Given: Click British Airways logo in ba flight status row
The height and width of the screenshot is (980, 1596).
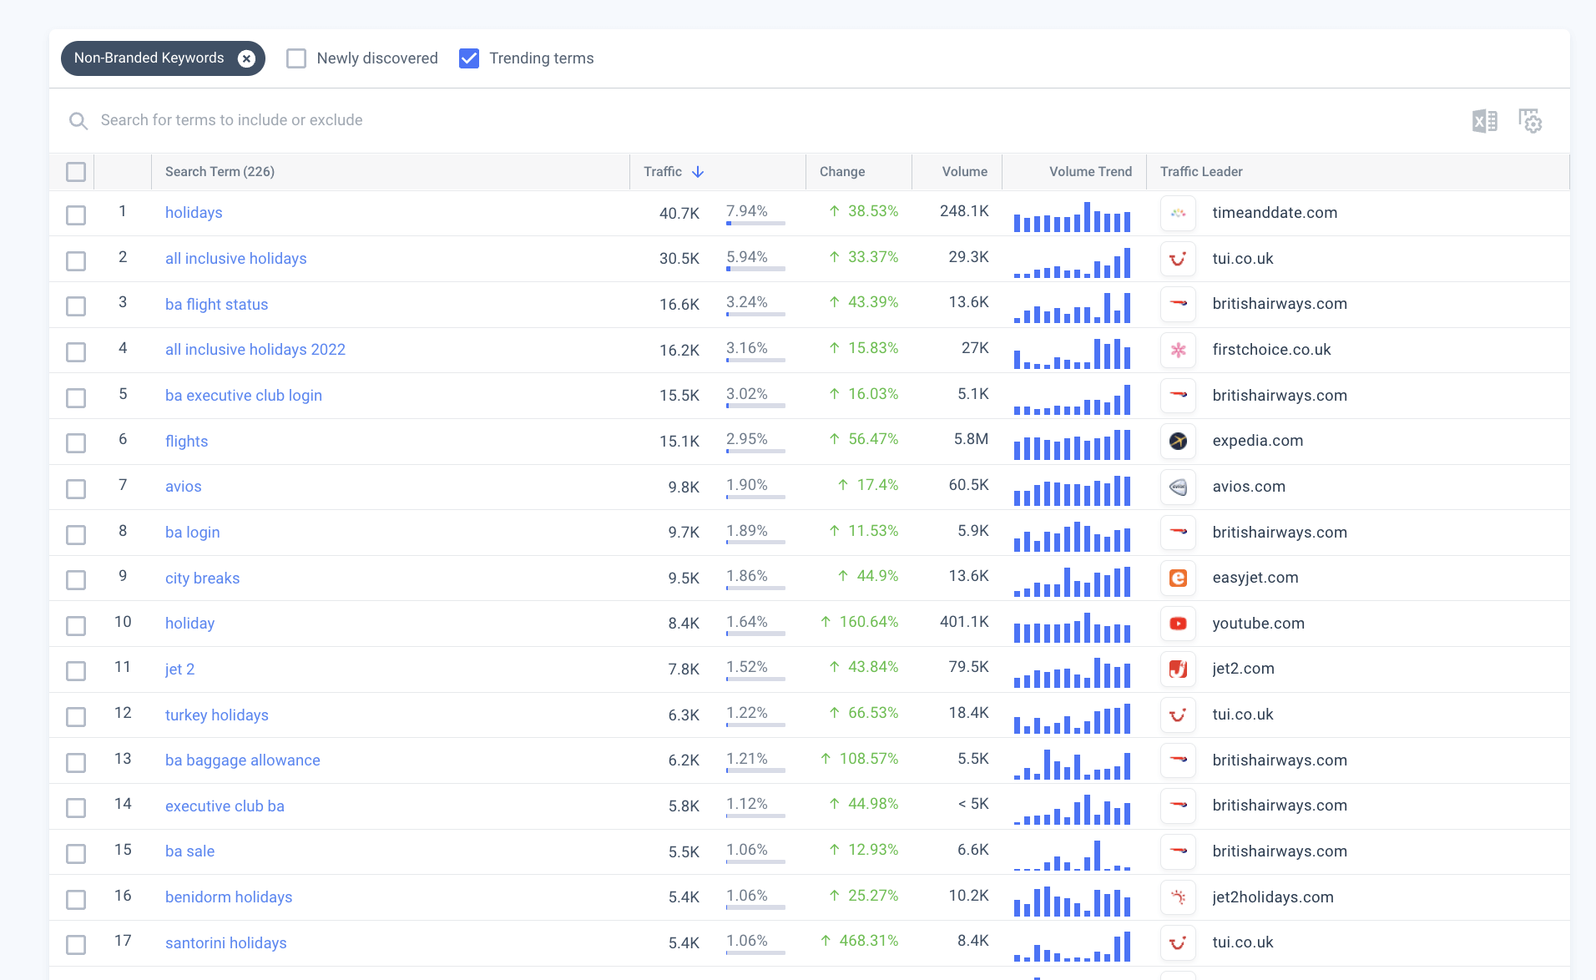Looking at the screenshot, I should click(x=1178, y=304).
